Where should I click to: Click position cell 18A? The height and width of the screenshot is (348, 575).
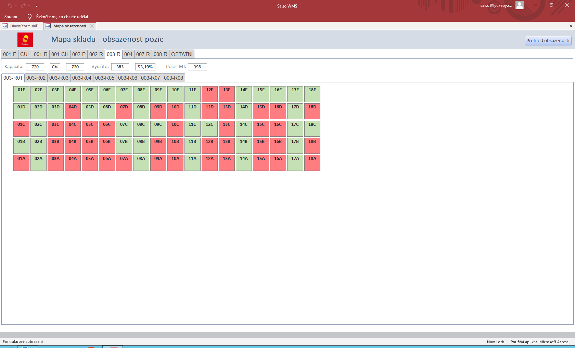[x=312, y=163]
